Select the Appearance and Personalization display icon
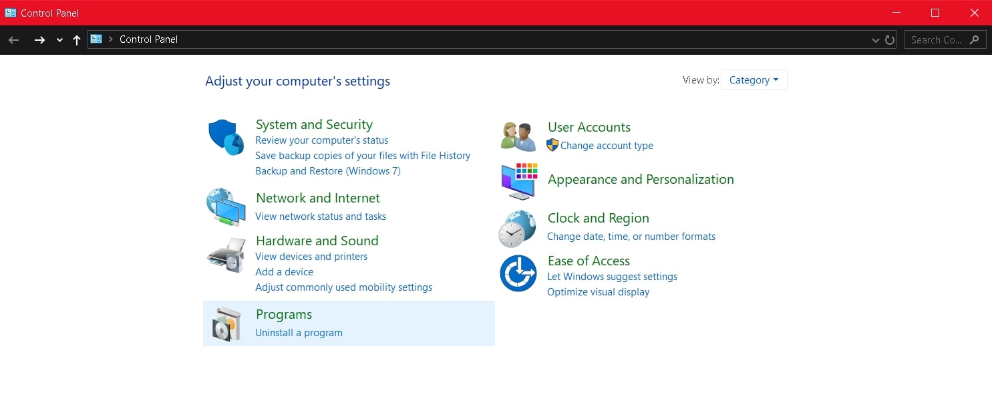 point(518,181)
